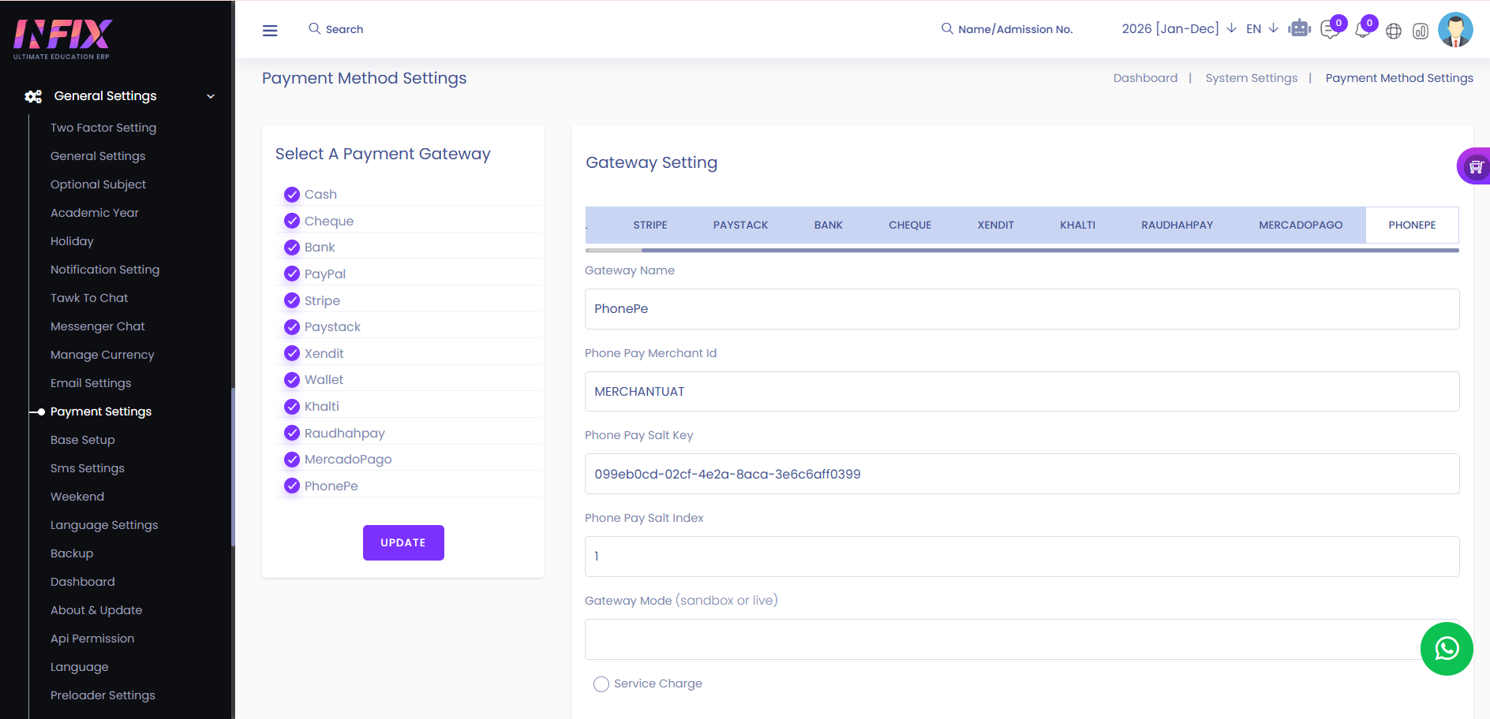Click the shopping cart floating icon
Screen dimensions: 1490x719
coord(1475,166)
